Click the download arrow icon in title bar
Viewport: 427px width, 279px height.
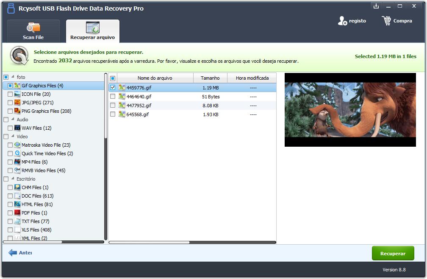pos(376,6)
